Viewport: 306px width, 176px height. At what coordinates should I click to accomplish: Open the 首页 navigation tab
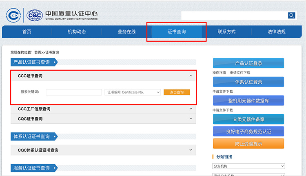pyautogui.click(x=27, y=32)
